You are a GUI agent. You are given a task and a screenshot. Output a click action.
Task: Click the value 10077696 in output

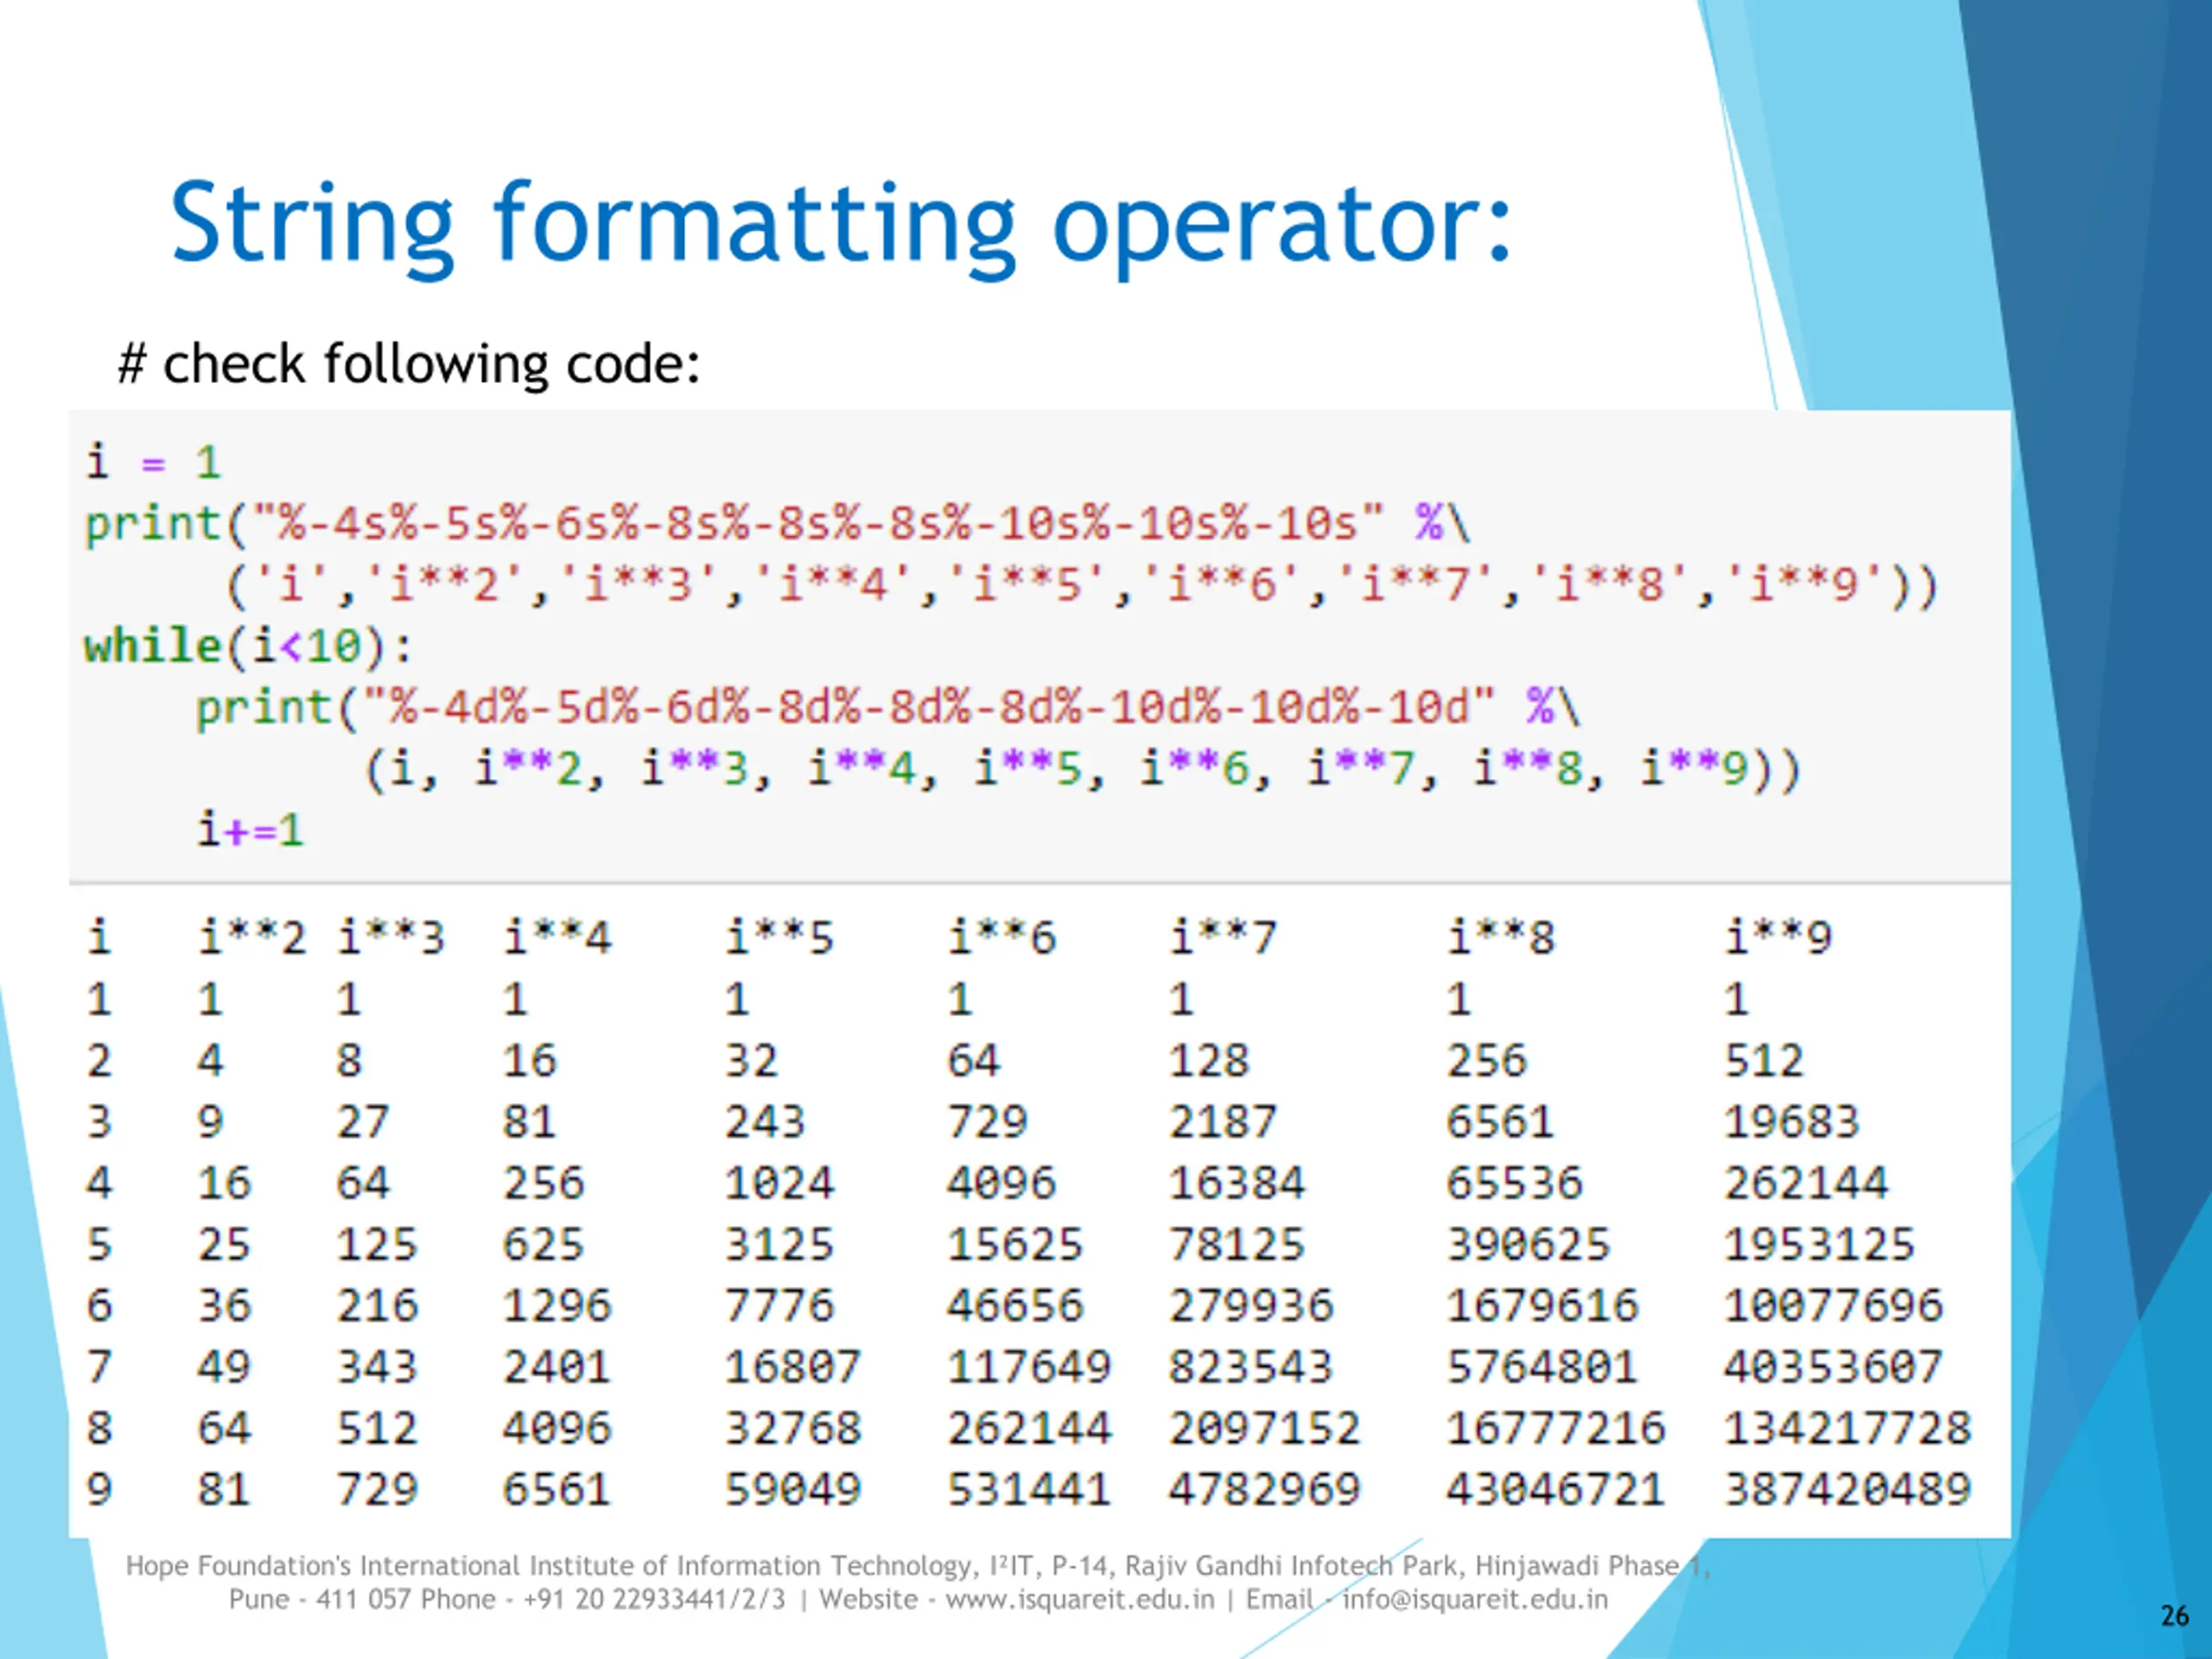(x=1833, y=1306)
